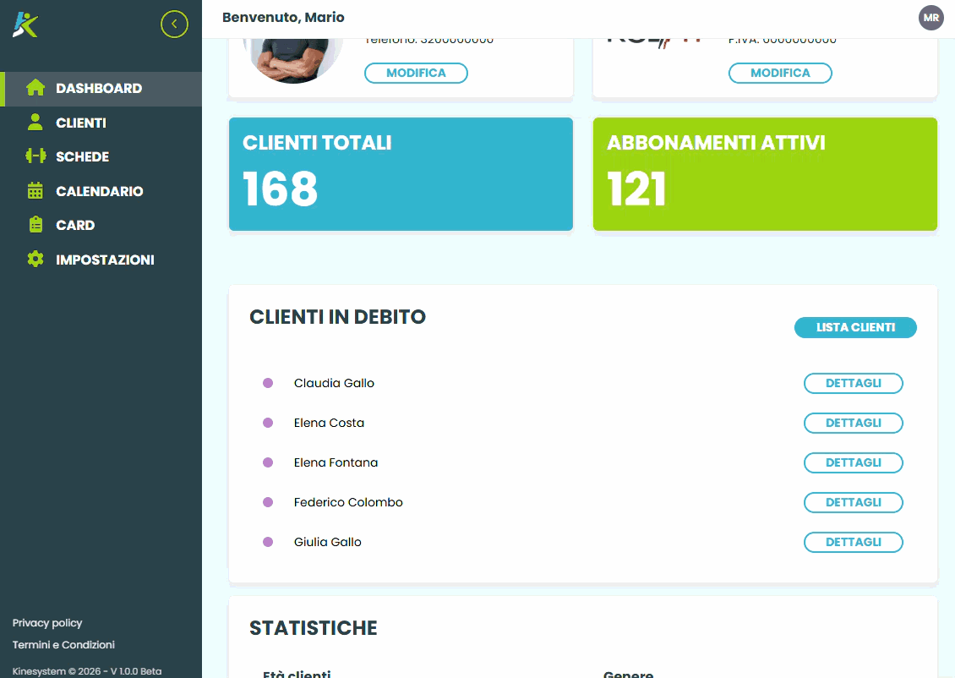Open the CARD menu entry
This screenshot has height=678, width=955.
click(101, 226)
